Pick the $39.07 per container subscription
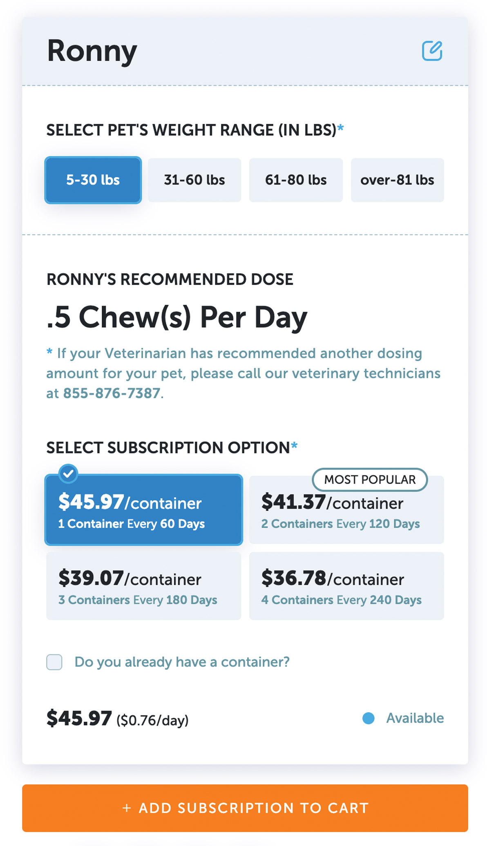This screenshot has width=487, height=846. (144, 586)
